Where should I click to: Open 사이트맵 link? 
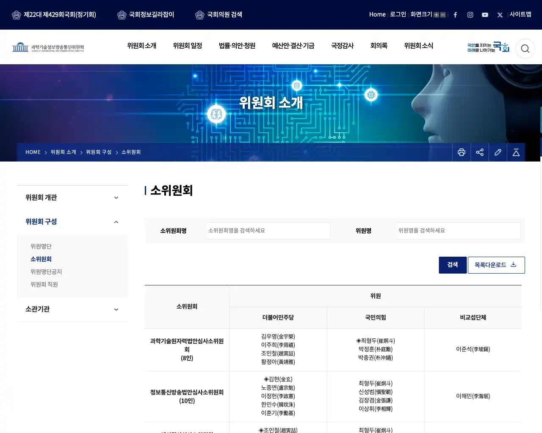coord(520,14)
